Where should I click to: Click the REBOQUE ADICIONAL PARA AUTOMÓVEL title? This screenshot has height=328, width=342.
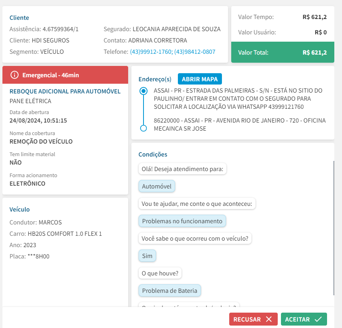click(x=65, y=91)
